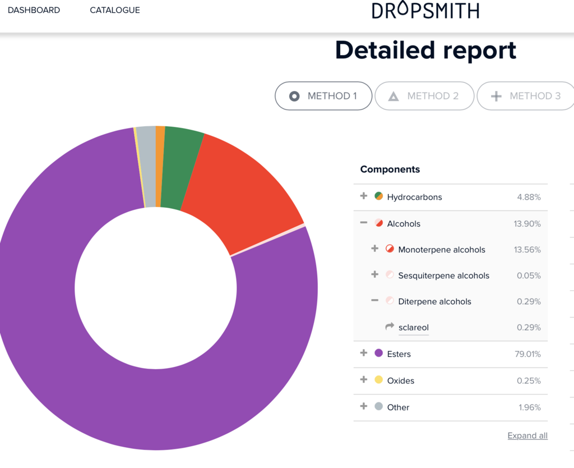This screenshot has height=468, width=574.
Task: Click the Components heading
Action: (x=390, y=169)
